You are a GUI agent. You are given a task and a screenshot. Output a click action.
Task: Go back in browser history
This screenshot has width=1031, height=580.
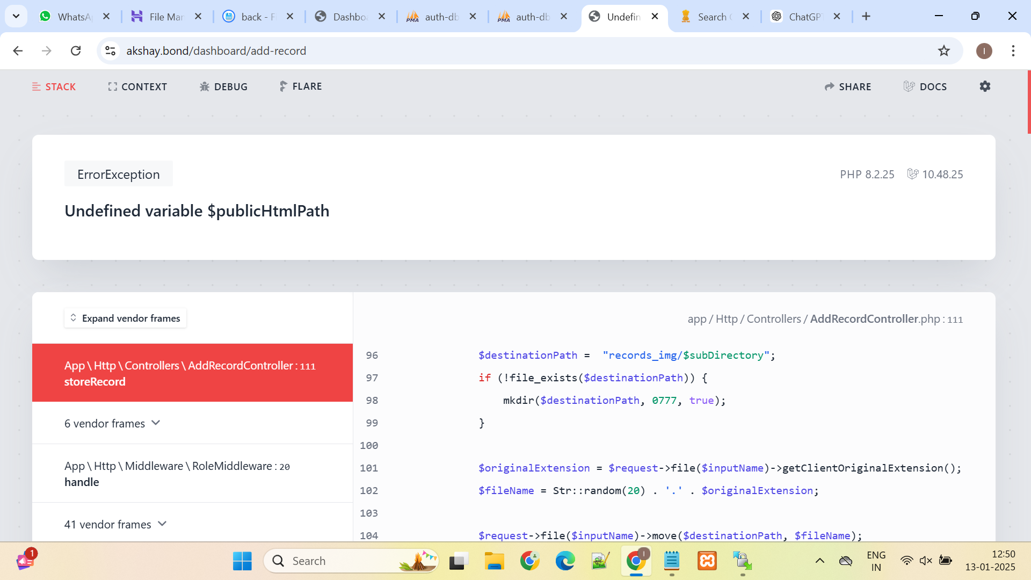click(18, 50)
